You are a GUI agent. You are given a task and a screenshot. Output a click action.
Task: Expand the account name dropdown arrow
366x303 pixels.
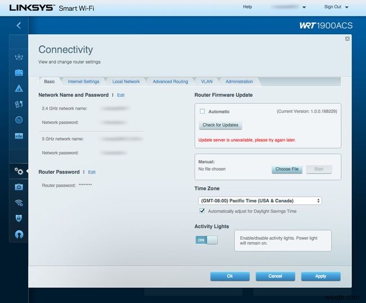coord(304,7)
